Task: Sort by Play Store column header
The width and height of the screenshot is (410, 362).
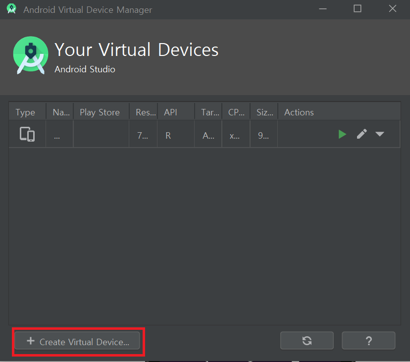Action: 102,112
